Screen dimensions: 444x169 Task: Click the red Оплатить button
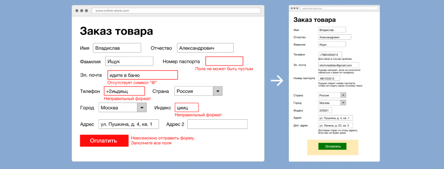click(x=104, y=140)
